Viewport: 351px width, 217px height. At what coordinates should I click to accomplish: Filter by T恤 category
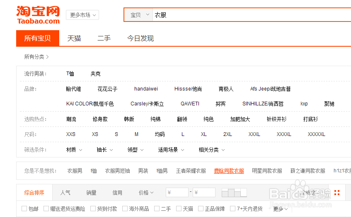point(70,74)
